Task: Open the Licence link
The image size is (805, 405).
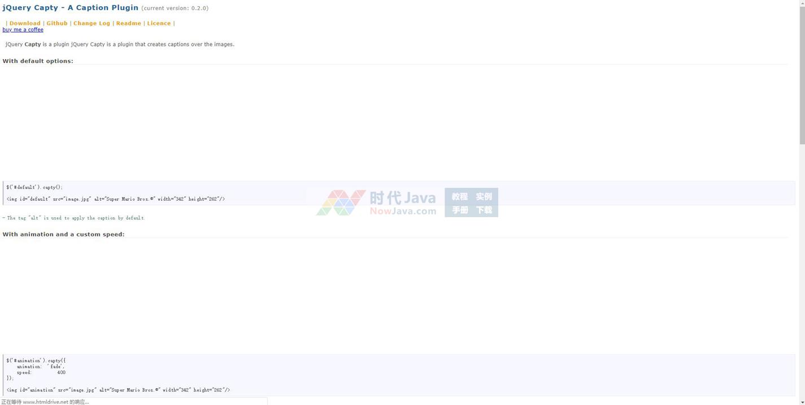Action: (x=159, y=23)
